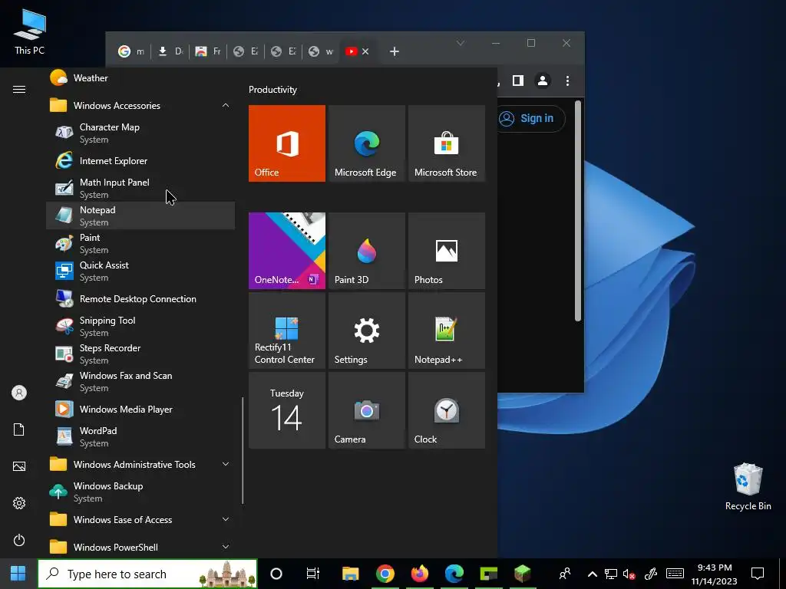Open Steps Recorder
Image resolution: width=786 pixels, height=589 pixels.
(140, 354)
